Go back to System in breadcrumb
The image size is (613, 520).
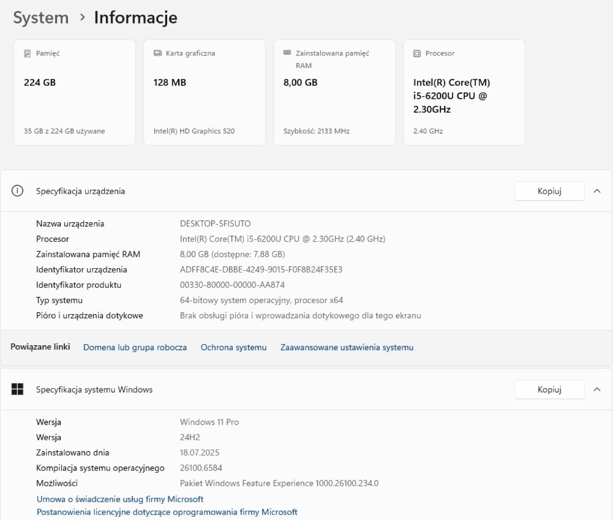(41, 18)
